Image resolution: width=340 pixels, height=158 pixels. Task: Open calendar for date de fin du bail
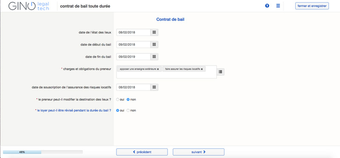[x=154, y=57]
